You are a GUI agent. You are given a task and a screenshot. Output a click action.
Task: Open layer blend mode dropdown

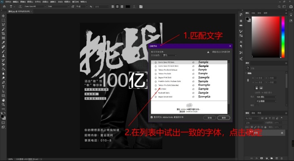254,123
